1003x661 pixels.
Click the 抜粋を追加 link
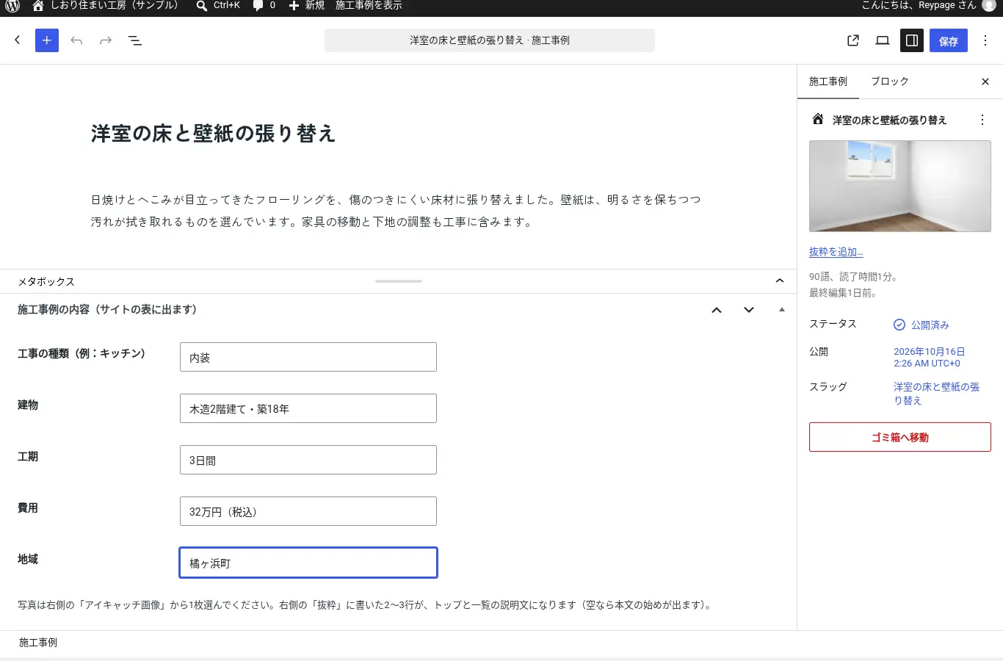(x=836, y=252)
